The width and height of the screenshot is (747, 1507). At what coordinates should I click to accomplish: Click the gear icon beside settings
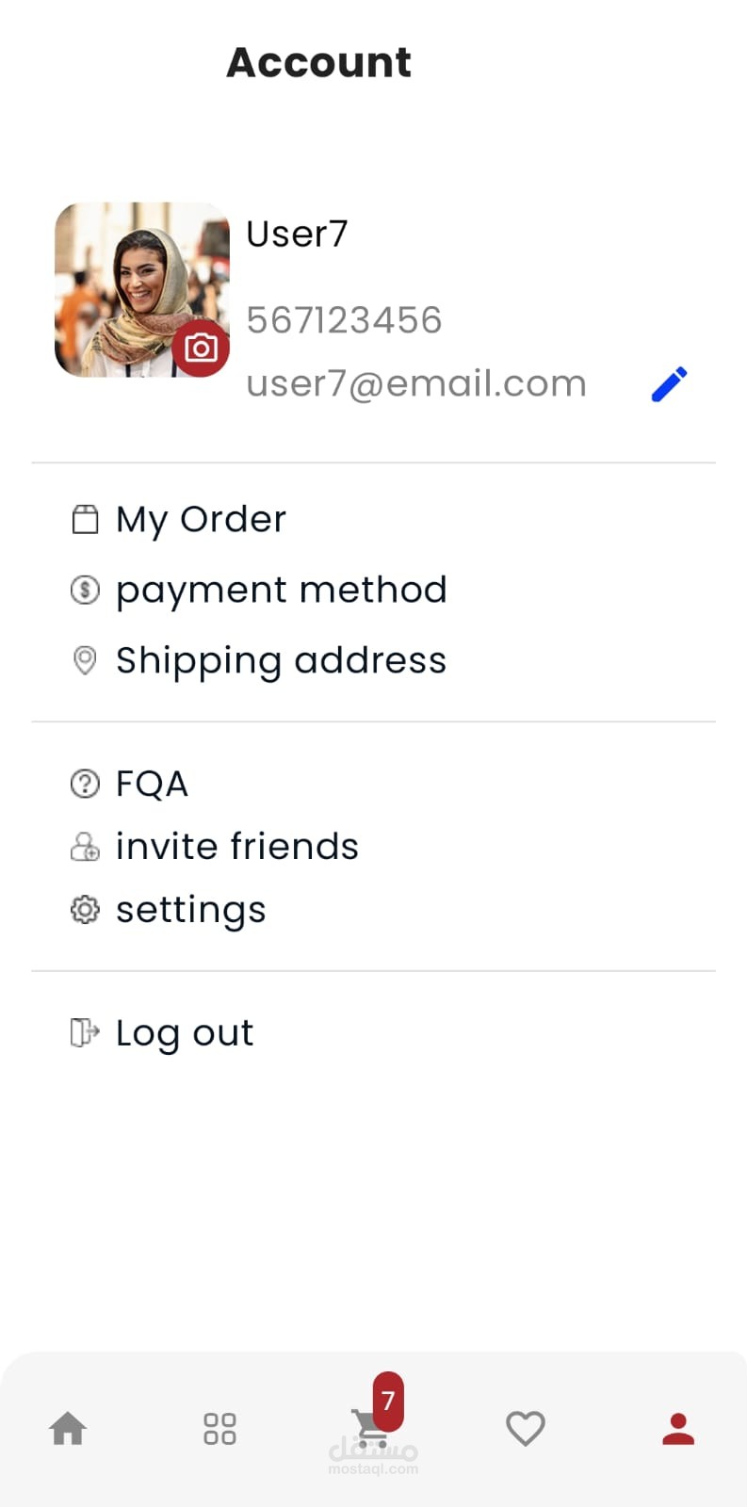[x=85, y=910]
